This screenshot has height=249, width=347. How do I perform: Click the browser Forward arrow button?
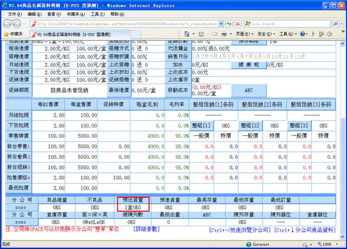21,24
